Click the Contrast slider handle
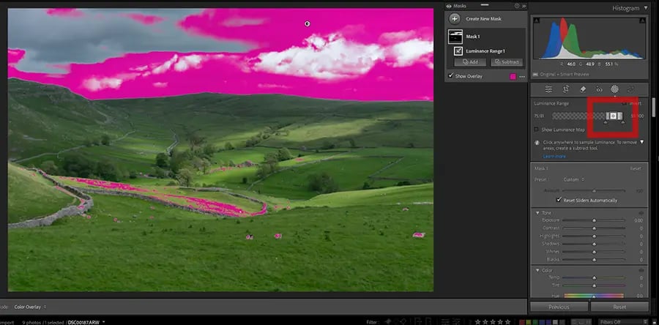Screen dimensions: 659x325 pos(594,228)
